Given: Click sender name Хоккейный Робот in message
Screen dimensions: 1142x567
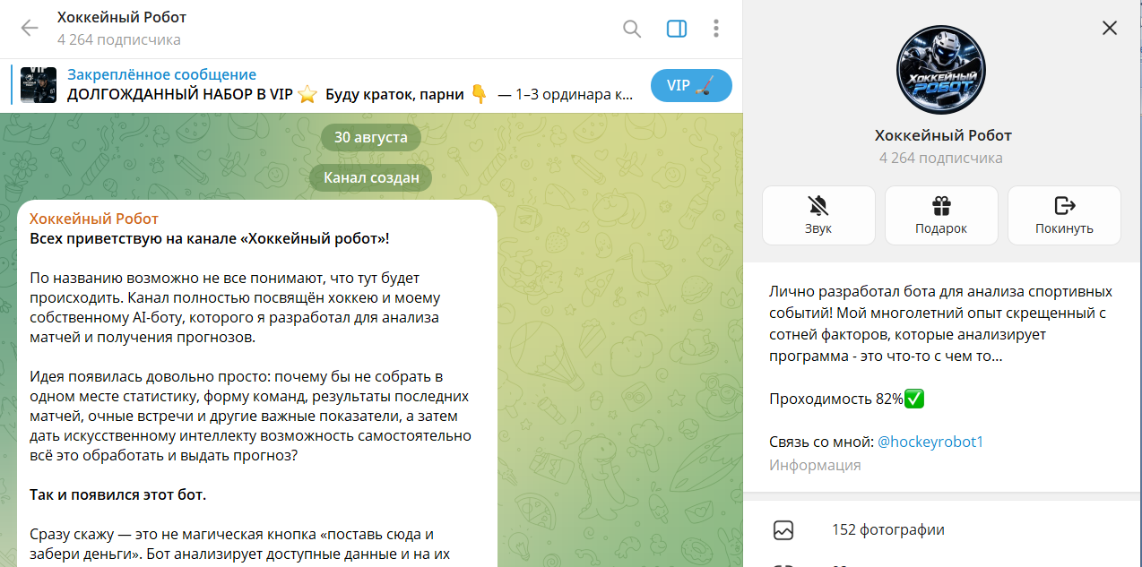Looking at the screenshot, I should point(94,219).
